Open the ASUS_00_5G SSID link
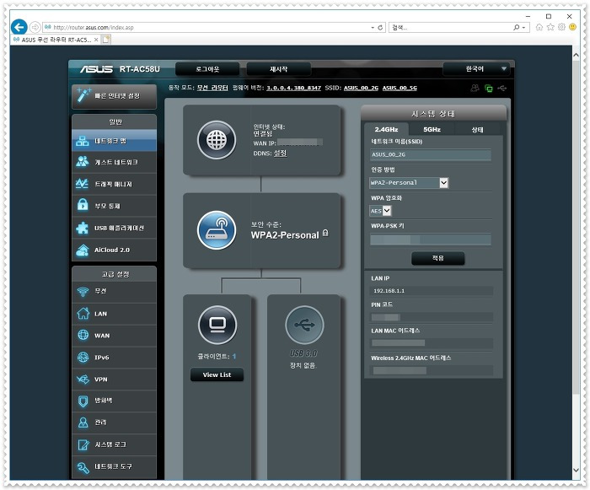 click(x=400, y=88)
